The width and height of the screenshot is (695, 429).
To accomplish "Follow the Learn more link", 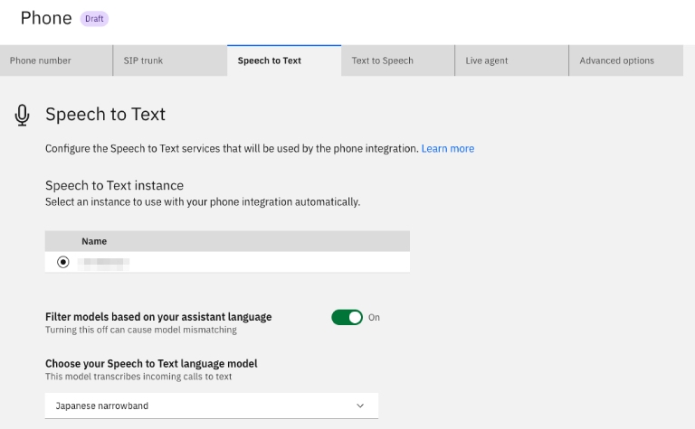I will tap(447, 148).
